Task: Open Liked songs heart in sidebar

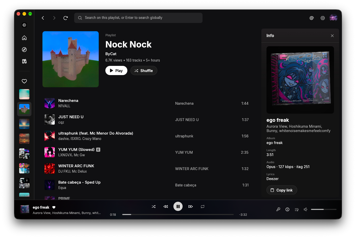Action: 24,81
